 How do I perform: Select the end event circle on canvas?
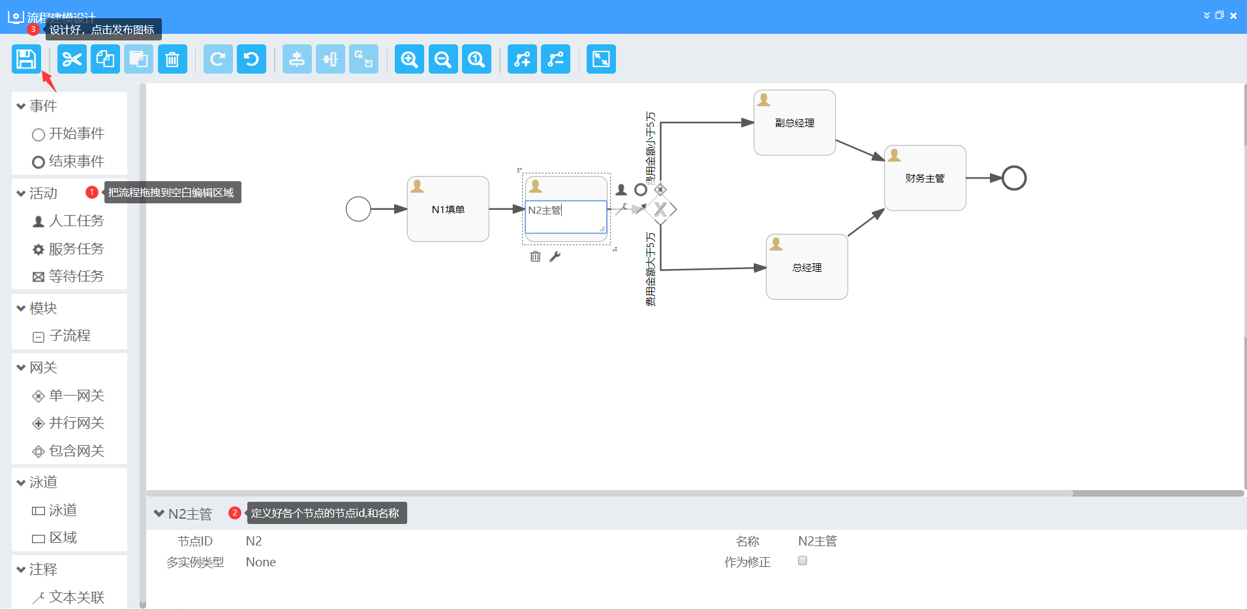(1014, 178)
